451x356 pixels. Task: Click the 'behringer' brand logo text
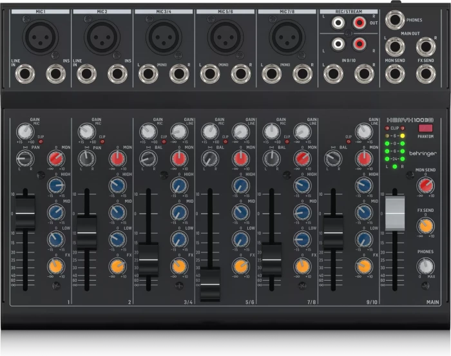pos(423,154)
